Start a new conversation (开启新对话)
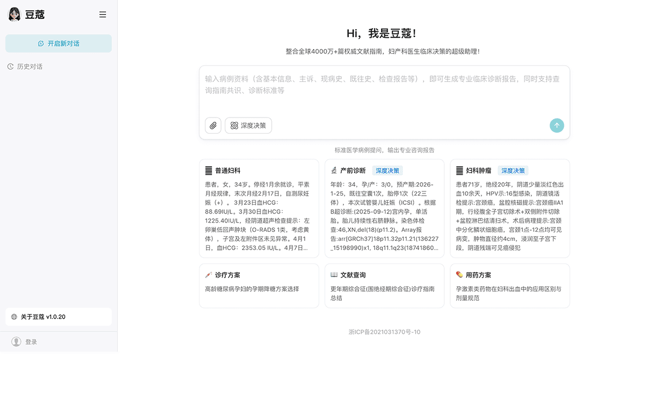Screen dimensions: 647x407 [x=59, y=44]
